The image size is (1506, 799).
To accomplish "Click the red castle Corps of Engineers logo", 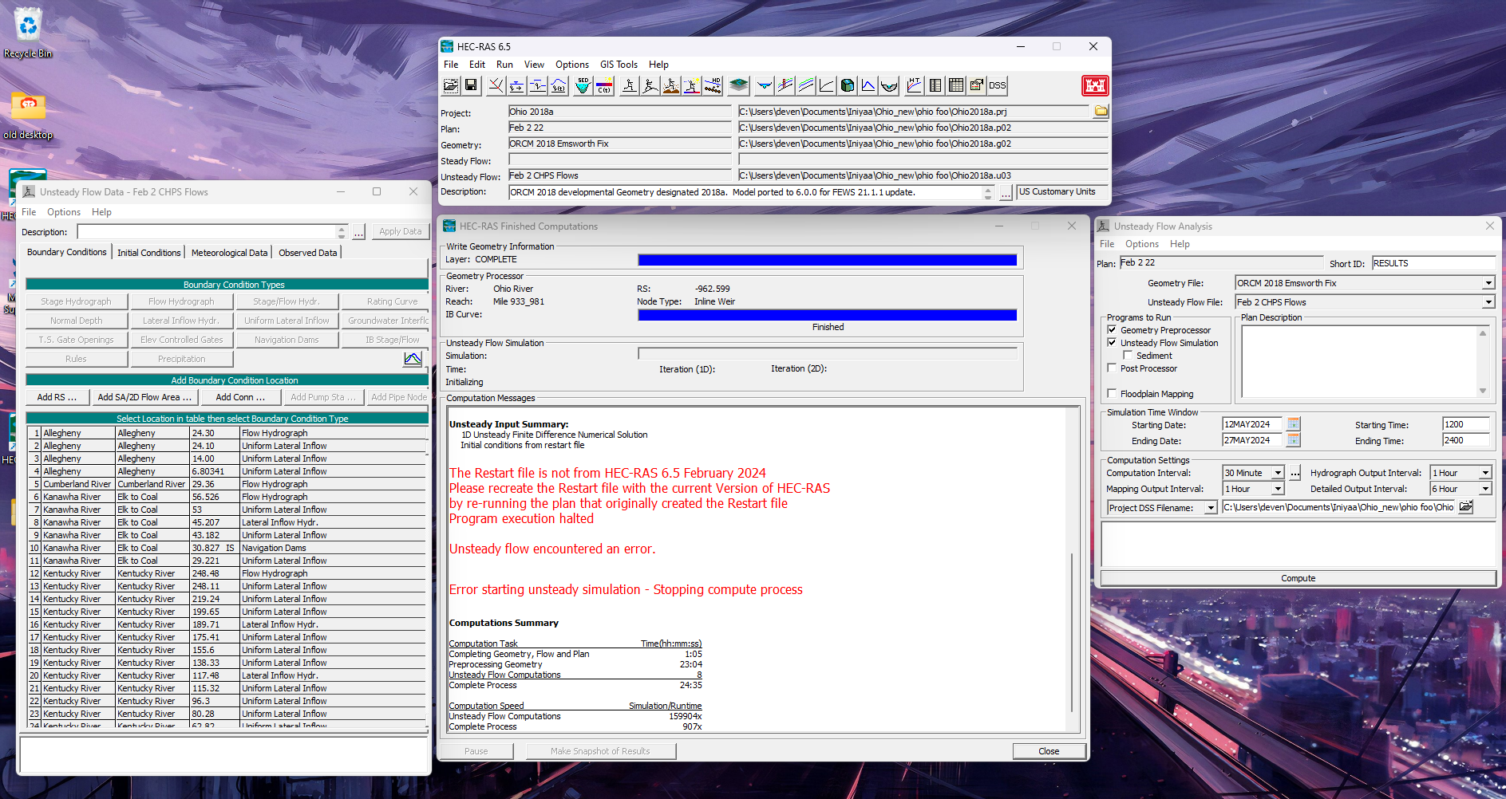I will click(x=1095, y=85).
